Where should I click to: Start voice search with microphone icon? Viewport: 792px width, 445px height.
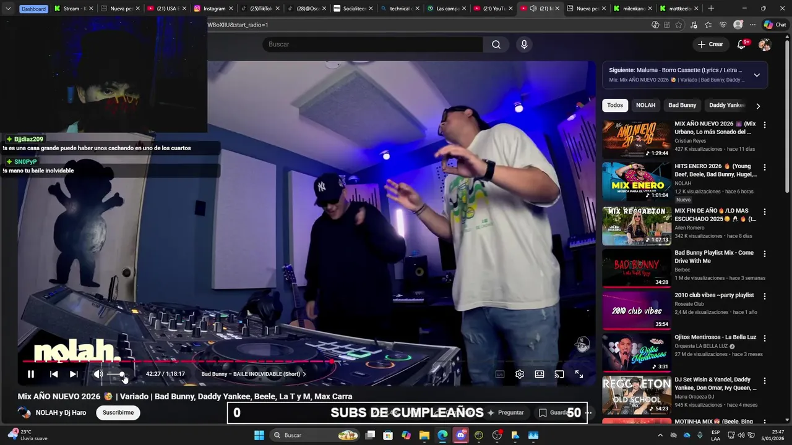tap(524, 44)
